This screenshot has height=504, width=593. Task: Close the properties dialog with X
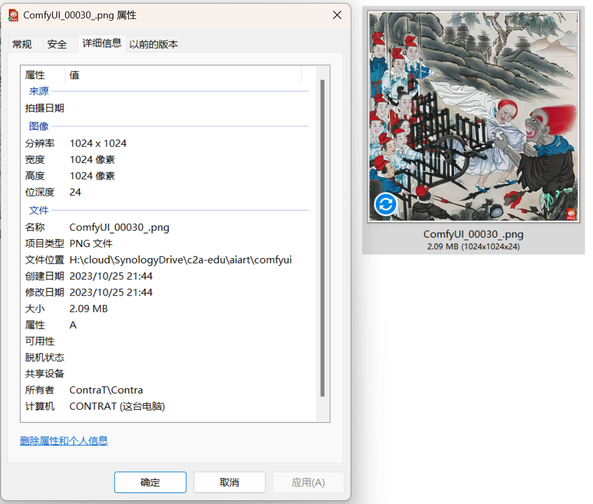[337, 15]
